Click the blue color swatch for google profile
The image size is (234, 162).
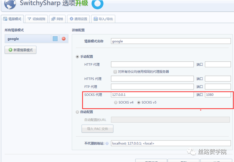[x=55, y=39]
